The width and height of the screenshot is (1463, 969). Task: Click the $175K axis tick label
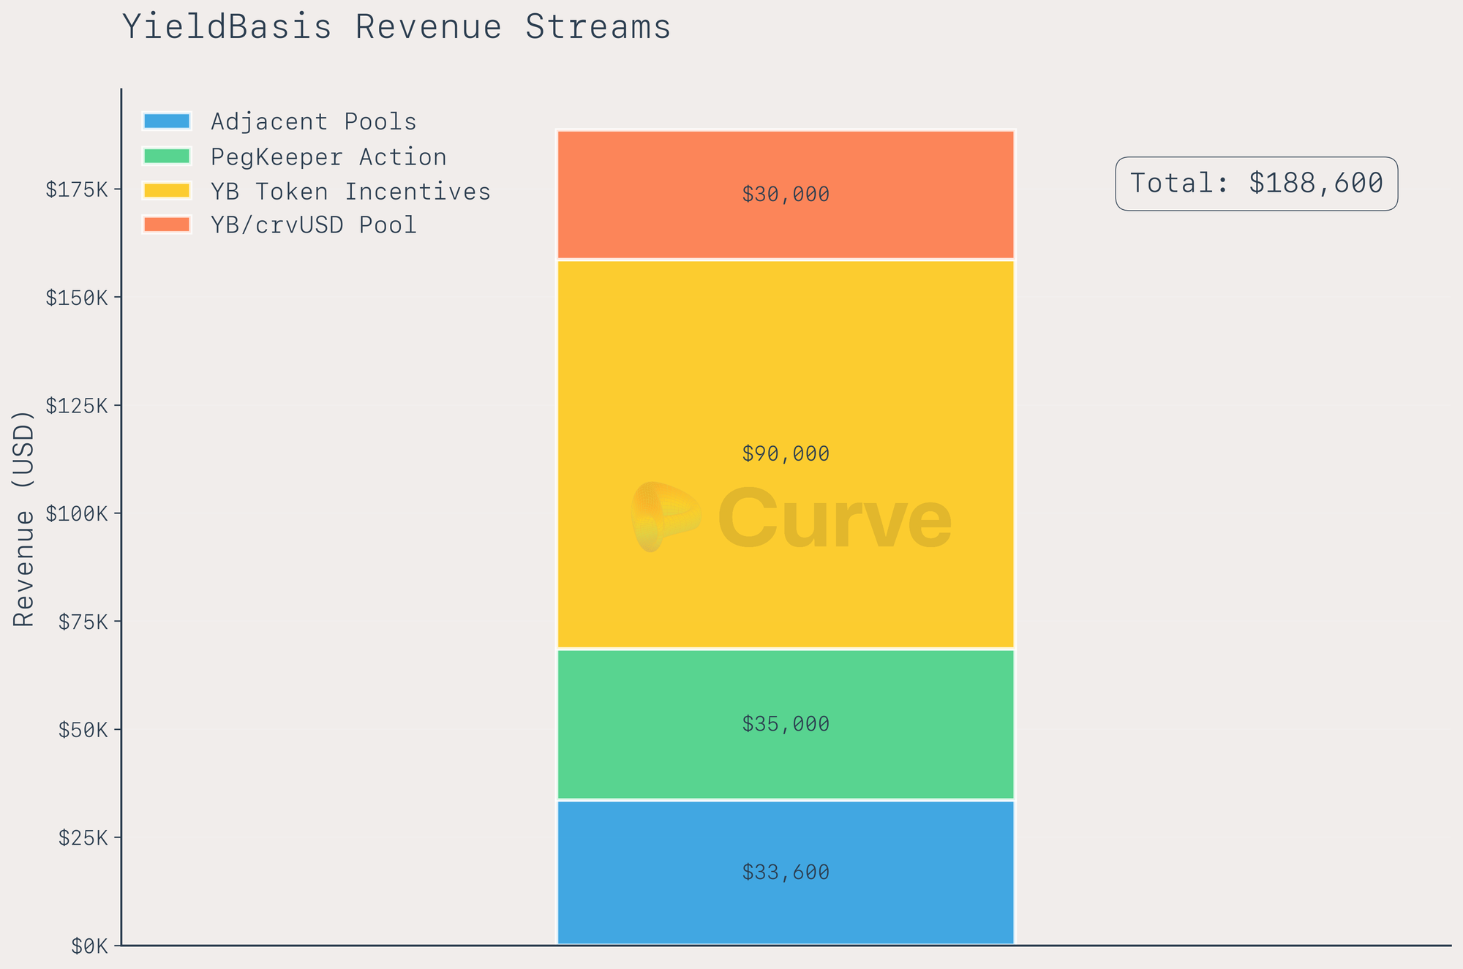click(77, 190)
